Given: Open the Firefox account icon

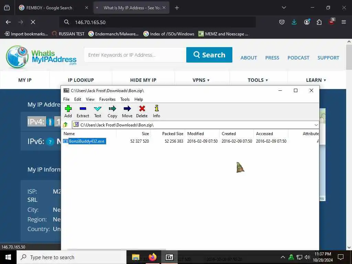Looking at the screenshot, I should (x=307, y=22).
